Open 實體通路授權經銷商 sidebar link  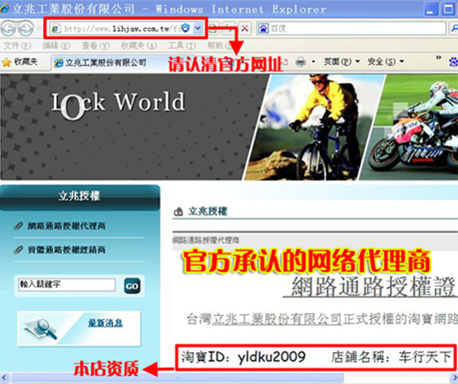click(67, 250)
